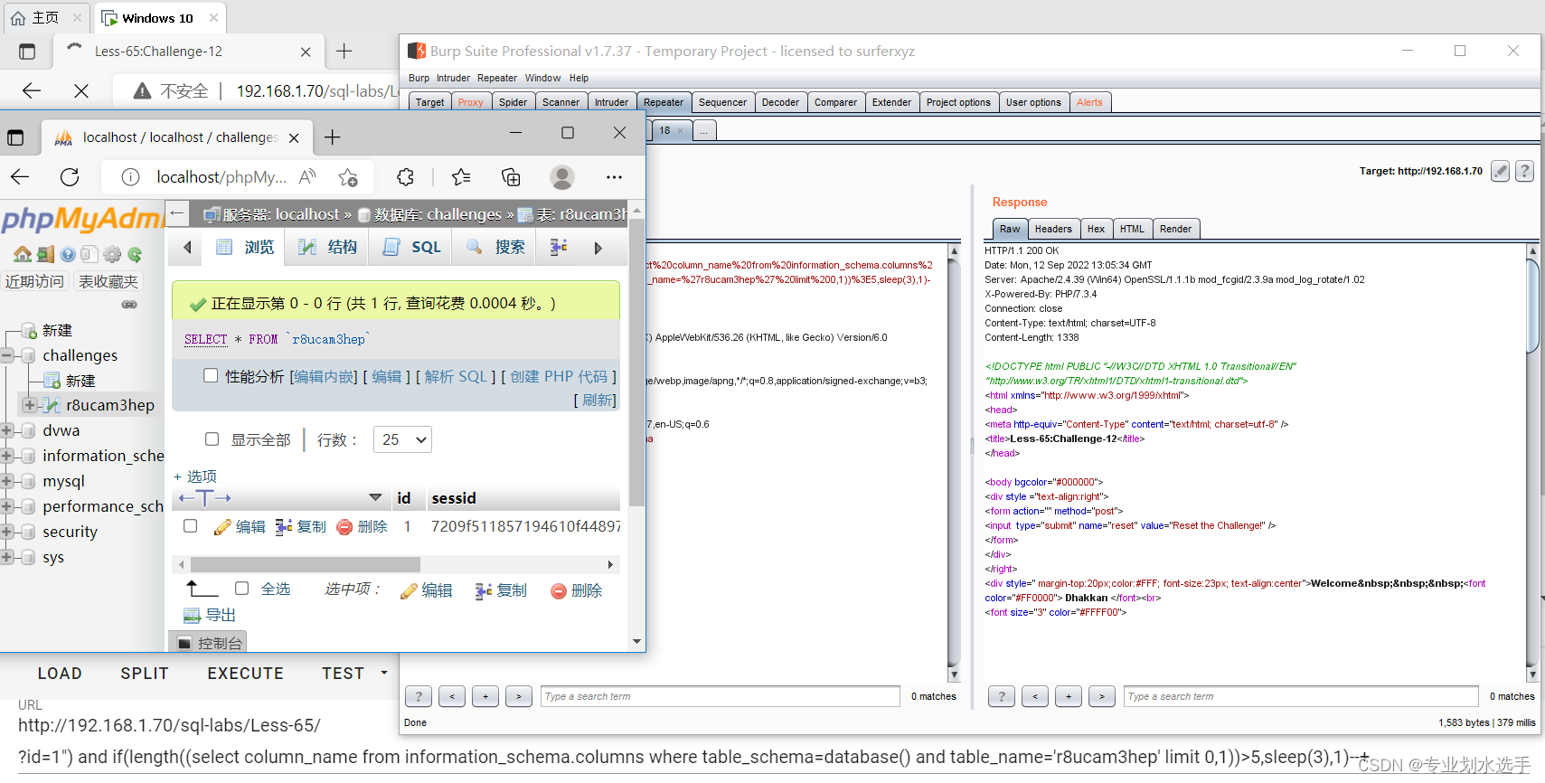
Task: Expand the information_schema database node
Action: click(x=7, y=456)
